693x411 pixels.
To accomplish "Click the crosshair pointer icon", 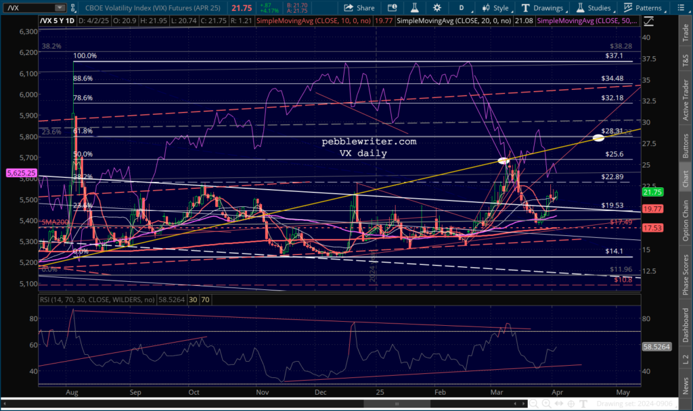I will pyautogui.click(x=571, y=404).
